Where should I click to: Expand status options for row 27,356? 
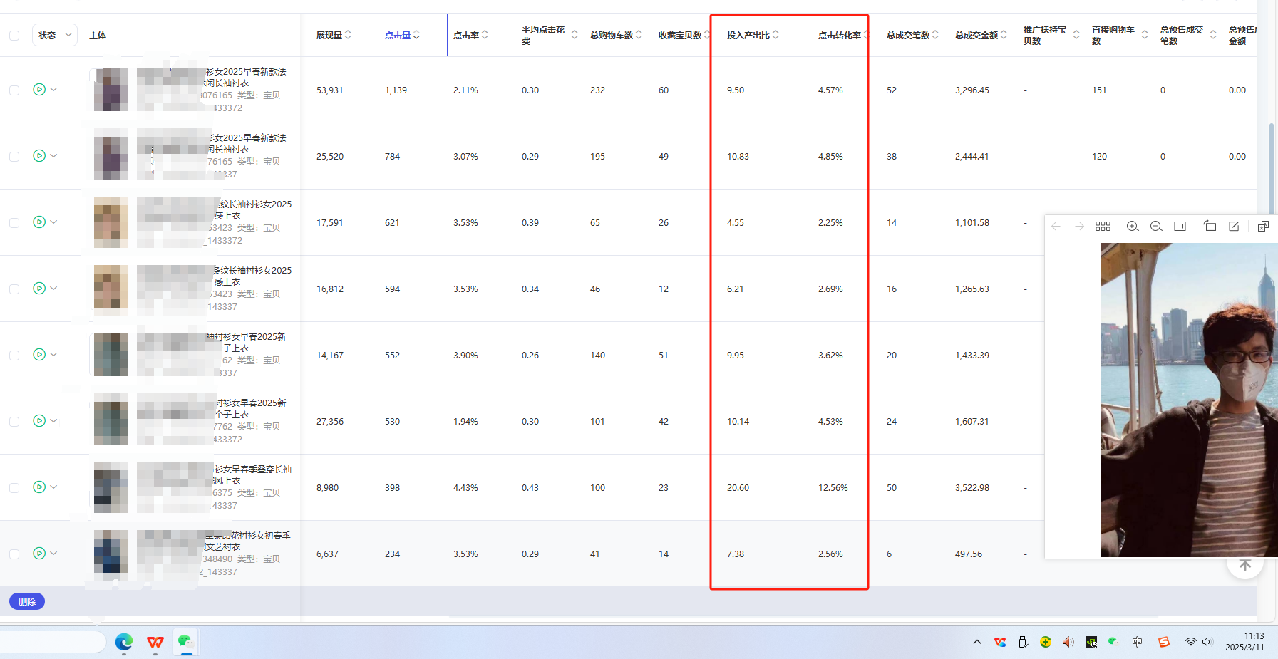pos(53,420)
